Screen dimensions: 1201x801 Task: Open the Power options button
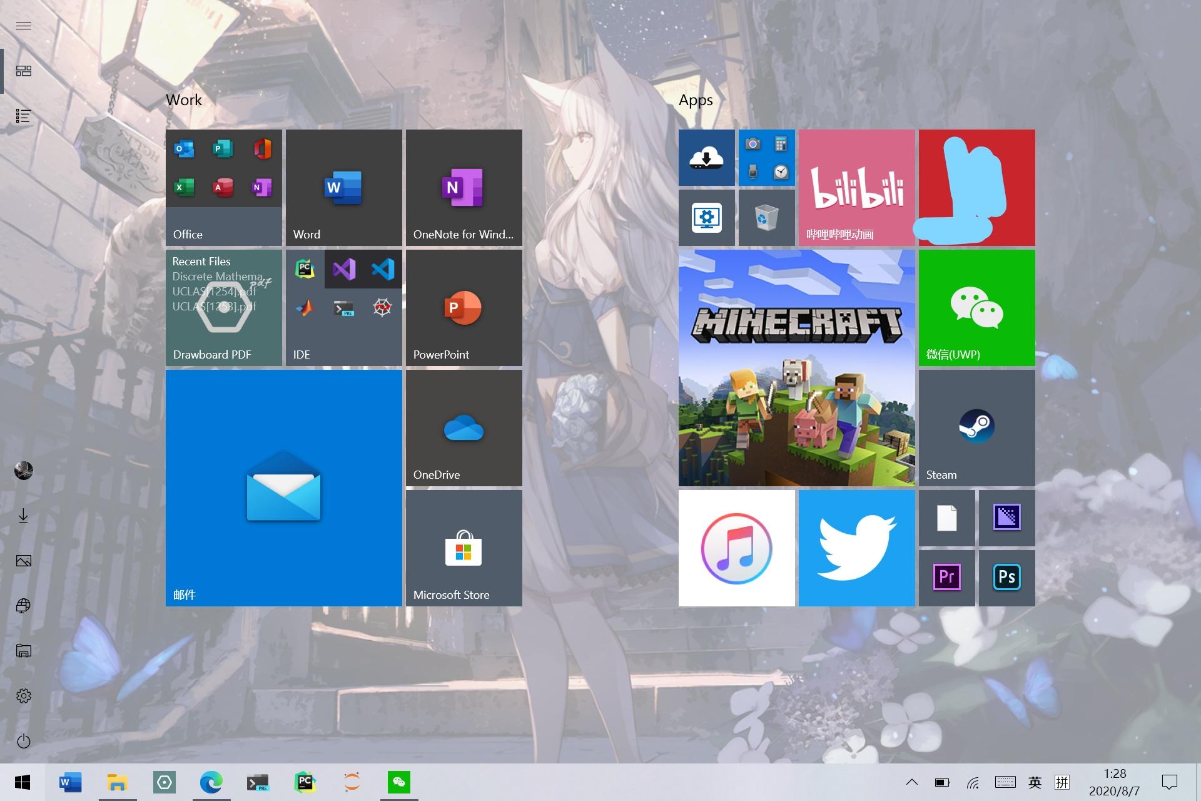pyautogui.click(x=24, y=742)
